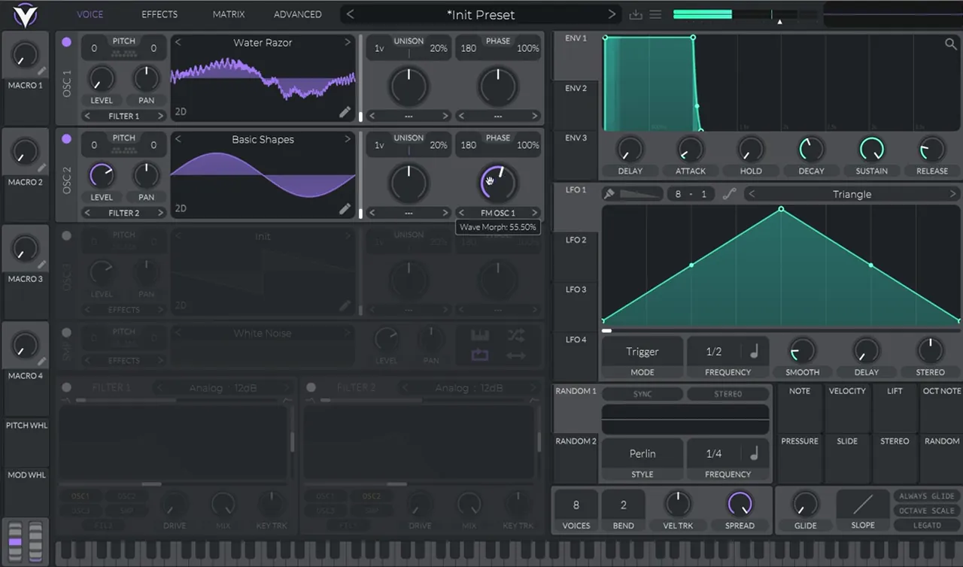Click the OSC 2 Level knob
Screen dimensions: 963x567
[x=102, y=176]
